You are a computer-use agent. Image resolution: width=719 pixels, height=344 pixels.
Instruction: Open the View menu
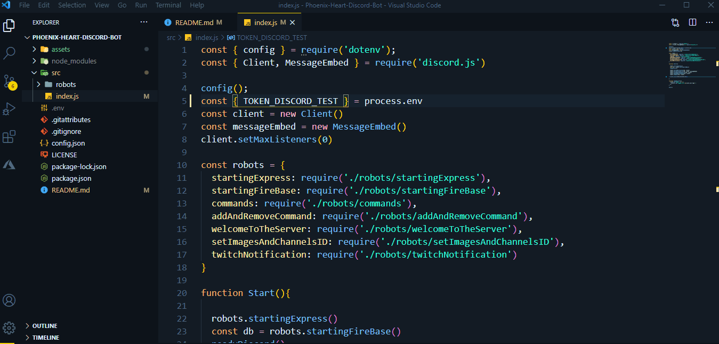coord(102,5)
